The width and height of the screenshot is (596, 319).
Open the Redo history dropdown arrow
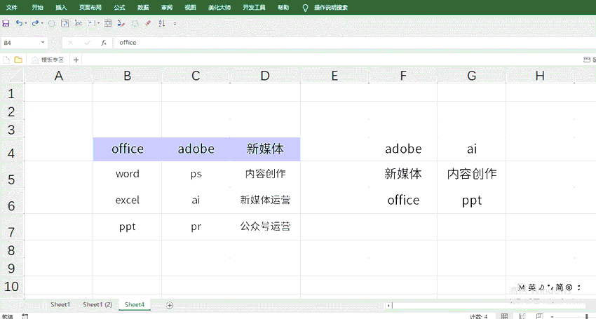[42, 24]
